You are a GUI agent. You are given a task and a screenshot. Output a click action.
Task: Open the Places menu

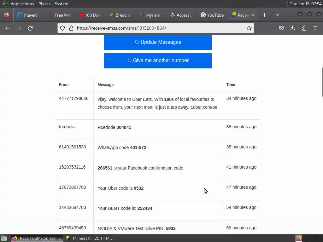point(44,4)
